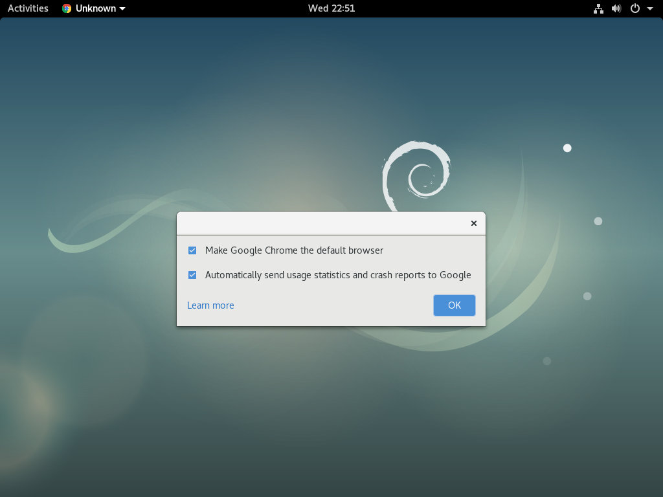Image resolution: width=663 pixels, height=497 pixels.
Task: Click the wired network status icon
Action: click(598, 8)
